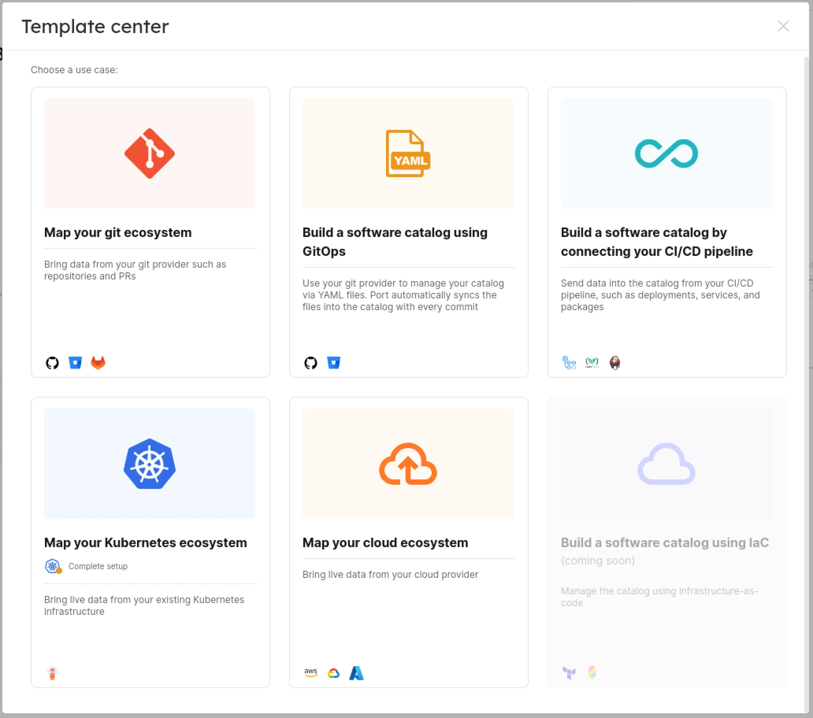Click 'Manage the catalog using infrastructure-as-code' text
This screenshot has height=718, width=813.
pos(659,597)
